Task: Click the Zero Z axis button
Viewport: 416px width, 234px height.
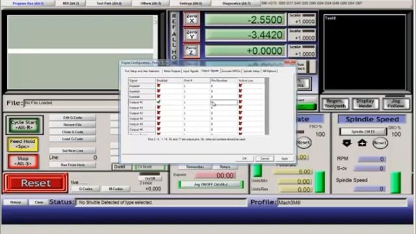Action: tap(191, 51)
